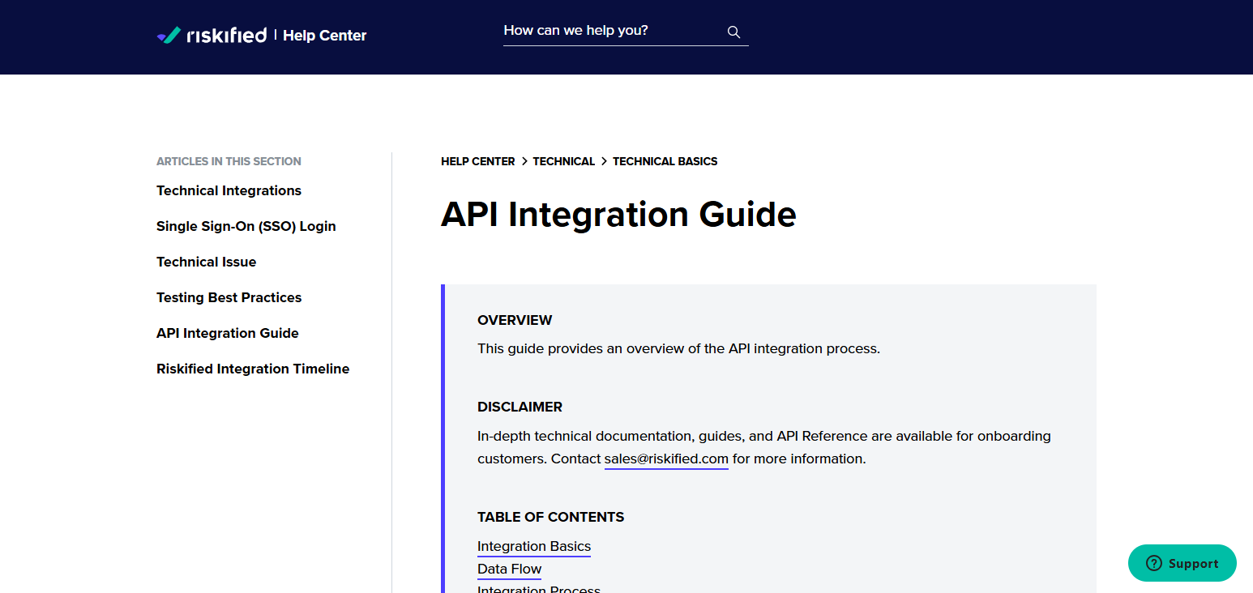Click the DISCLAIMER heading

[x=520, y=407]
